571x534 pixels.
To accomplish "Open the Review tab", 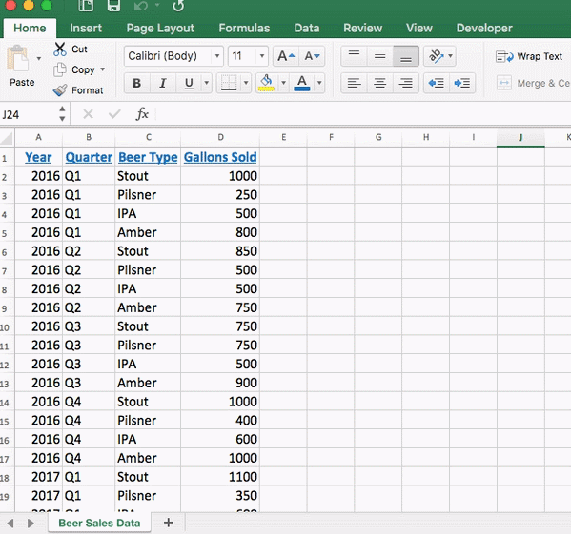I will click(362, 28).
